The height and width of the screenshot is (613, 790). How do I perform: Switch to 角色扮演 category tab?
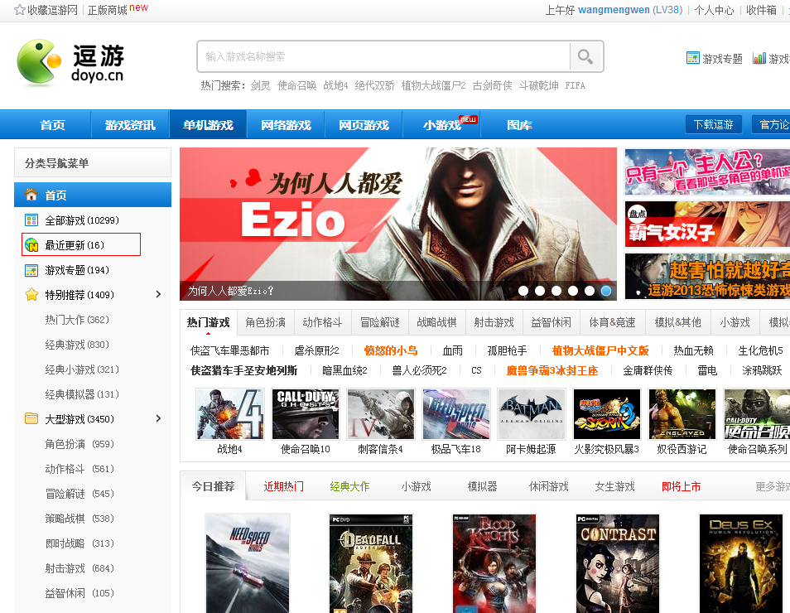coord(266,322)
